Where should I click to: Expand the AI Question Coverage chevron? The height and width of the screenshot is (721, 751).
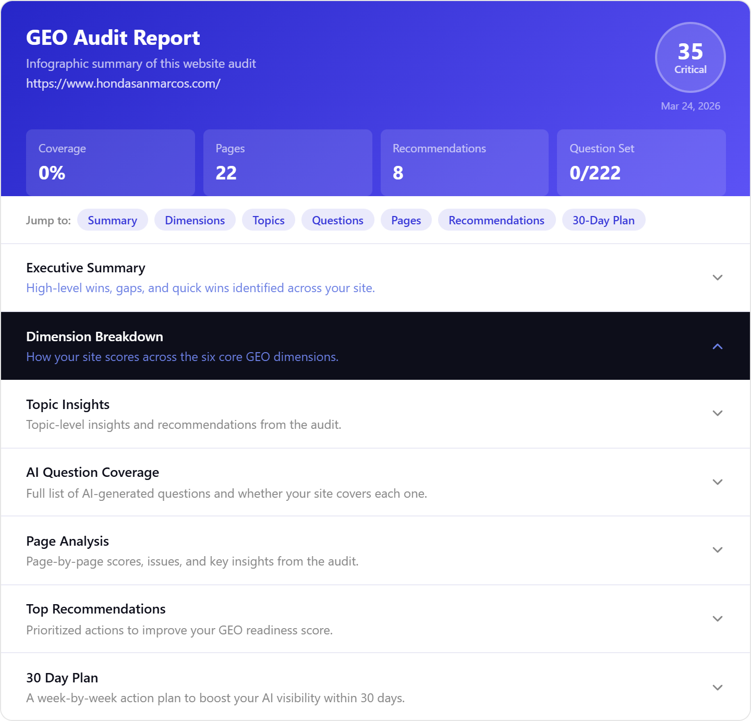click(718, 482)
